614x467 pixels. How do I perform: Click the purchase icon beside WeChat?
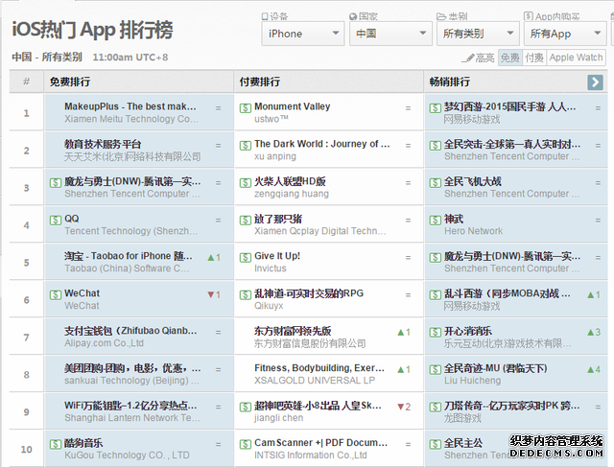tap(56, 294)
